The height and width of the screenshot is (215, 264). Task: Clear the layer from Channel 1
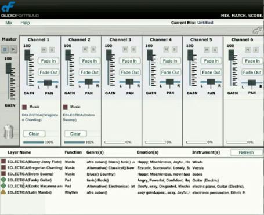point(34,134)
